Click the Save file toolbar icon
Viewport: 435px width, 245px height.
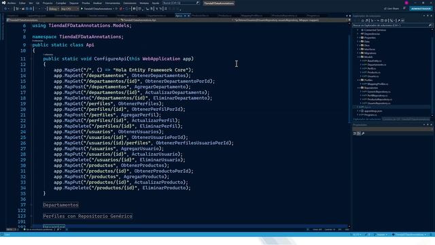(x=27, y=9)
